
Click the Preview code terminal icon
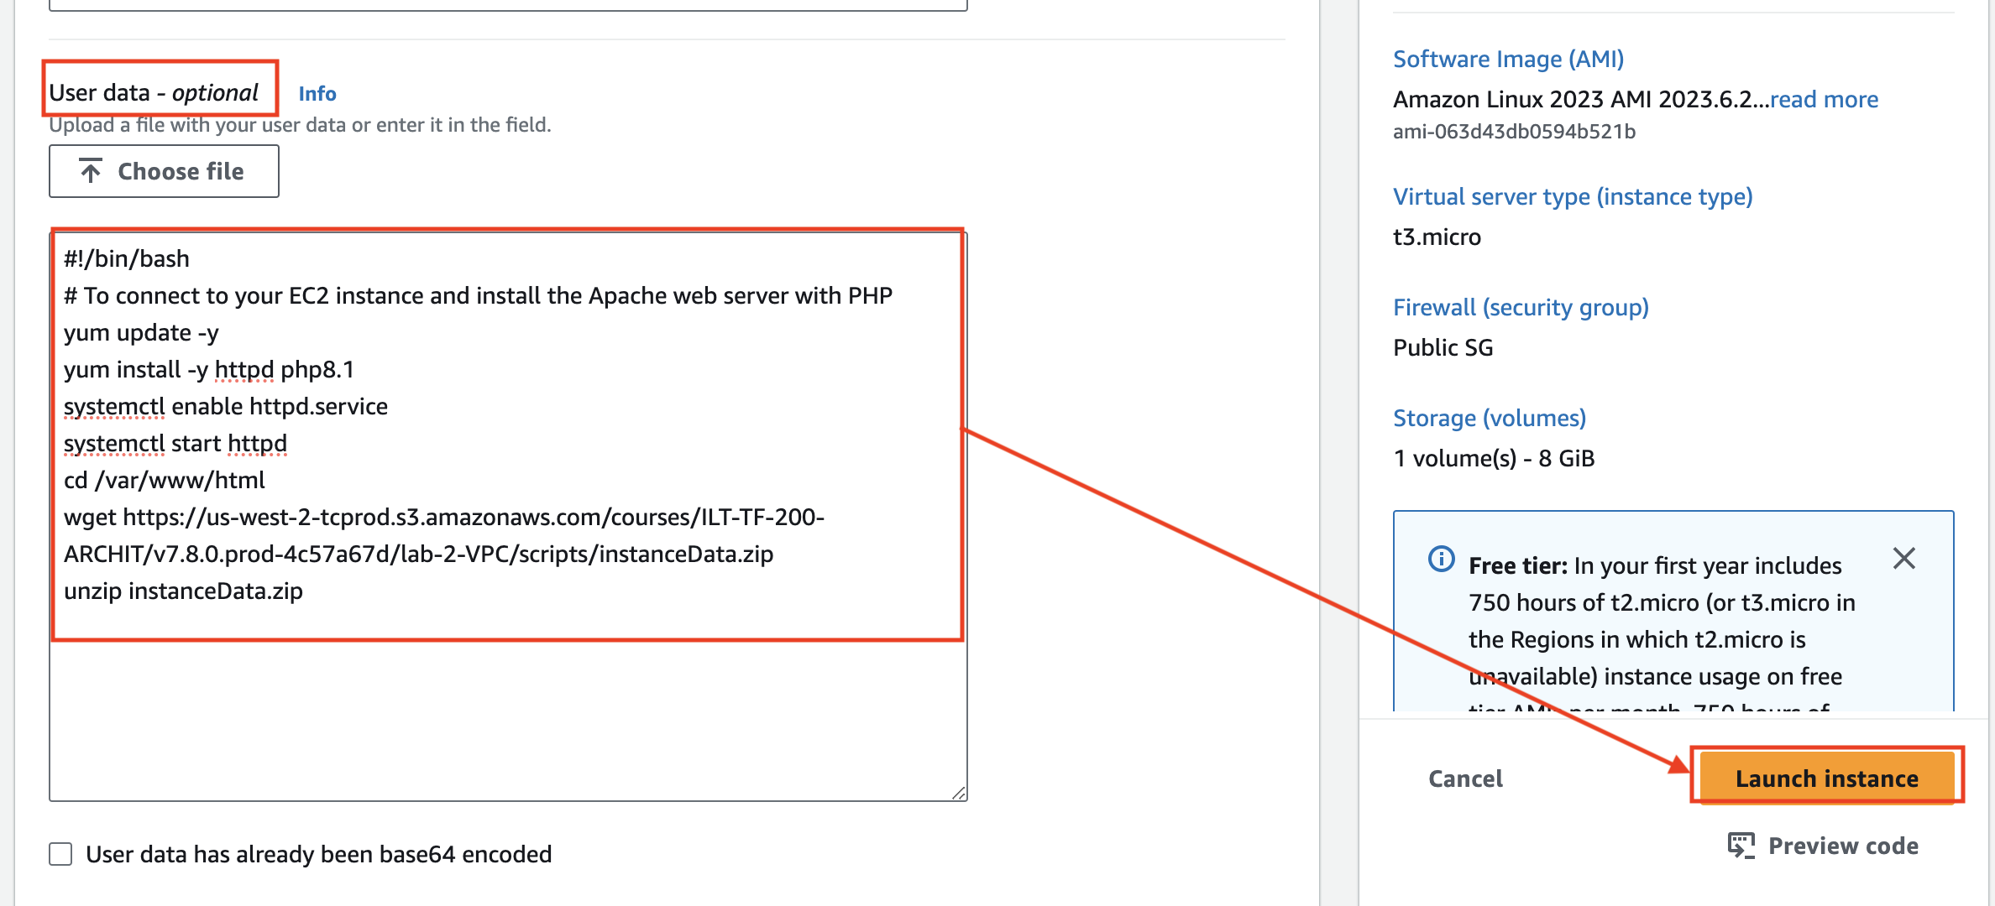1741,846
